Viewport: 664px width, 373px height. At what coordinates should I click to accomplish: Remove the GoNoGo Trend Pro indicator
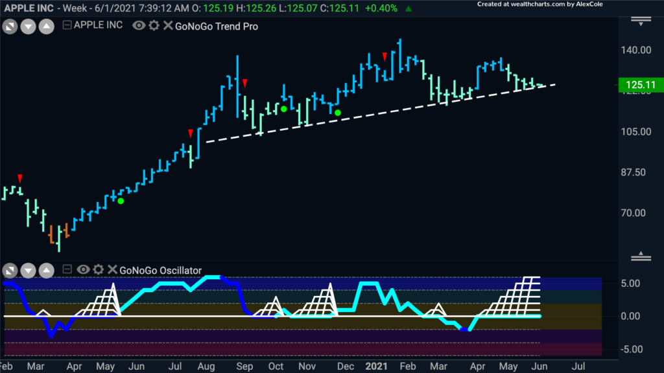coord(168,25)
